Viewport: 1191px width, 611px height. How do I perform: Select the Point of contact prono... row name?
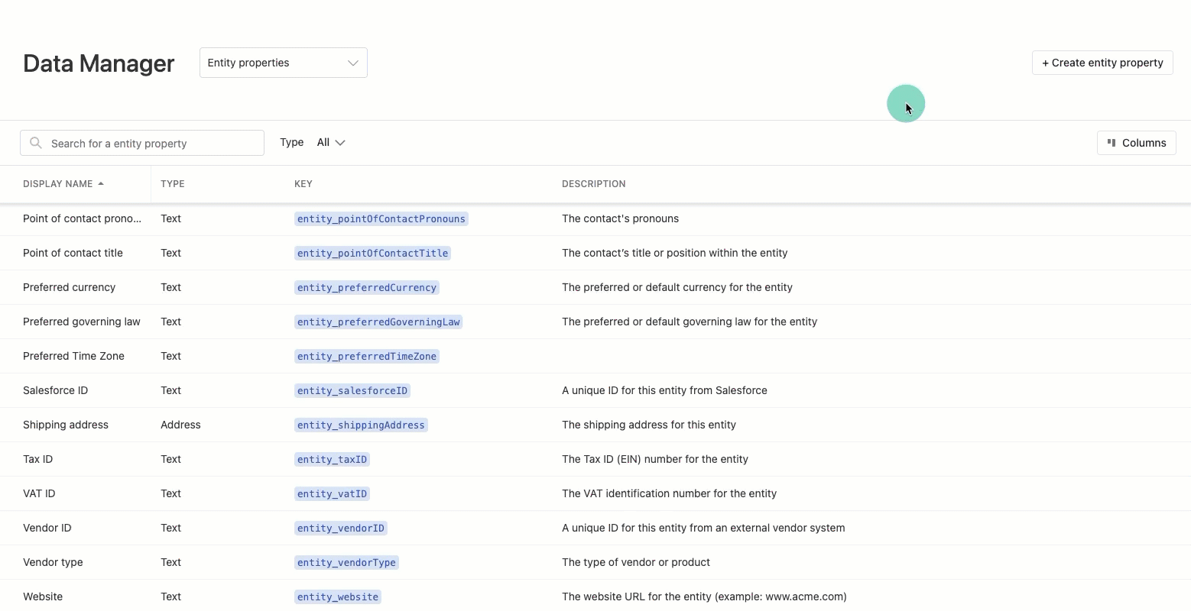click(82, 218)
